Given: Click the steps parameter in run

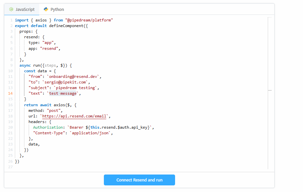Looking at the screenshot, I should 50,65.
